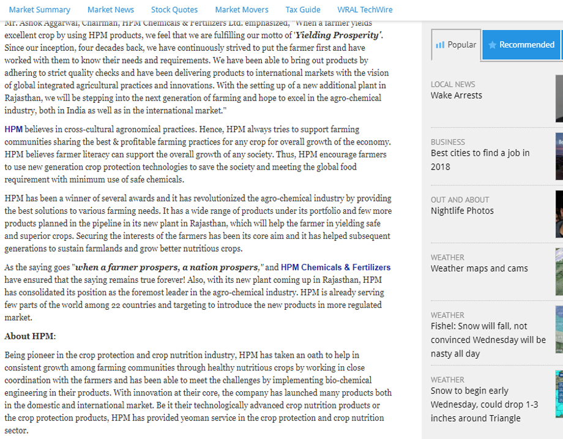Click the Weather maps thumbnail

click(x=559, y=272)
